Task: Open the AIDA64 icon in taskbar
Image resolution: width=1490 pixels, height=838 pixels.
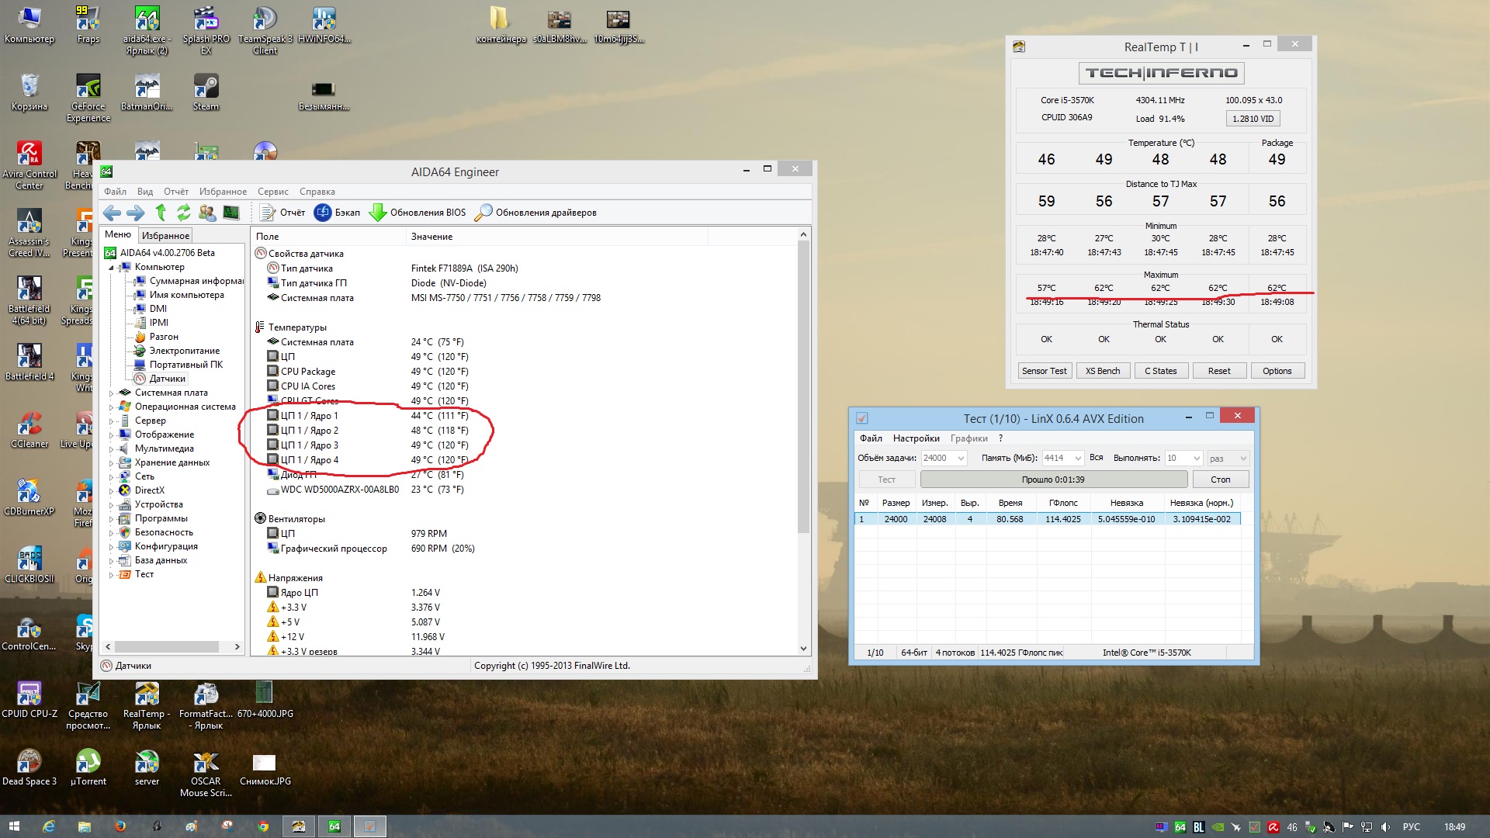Action: click(334, 826)
